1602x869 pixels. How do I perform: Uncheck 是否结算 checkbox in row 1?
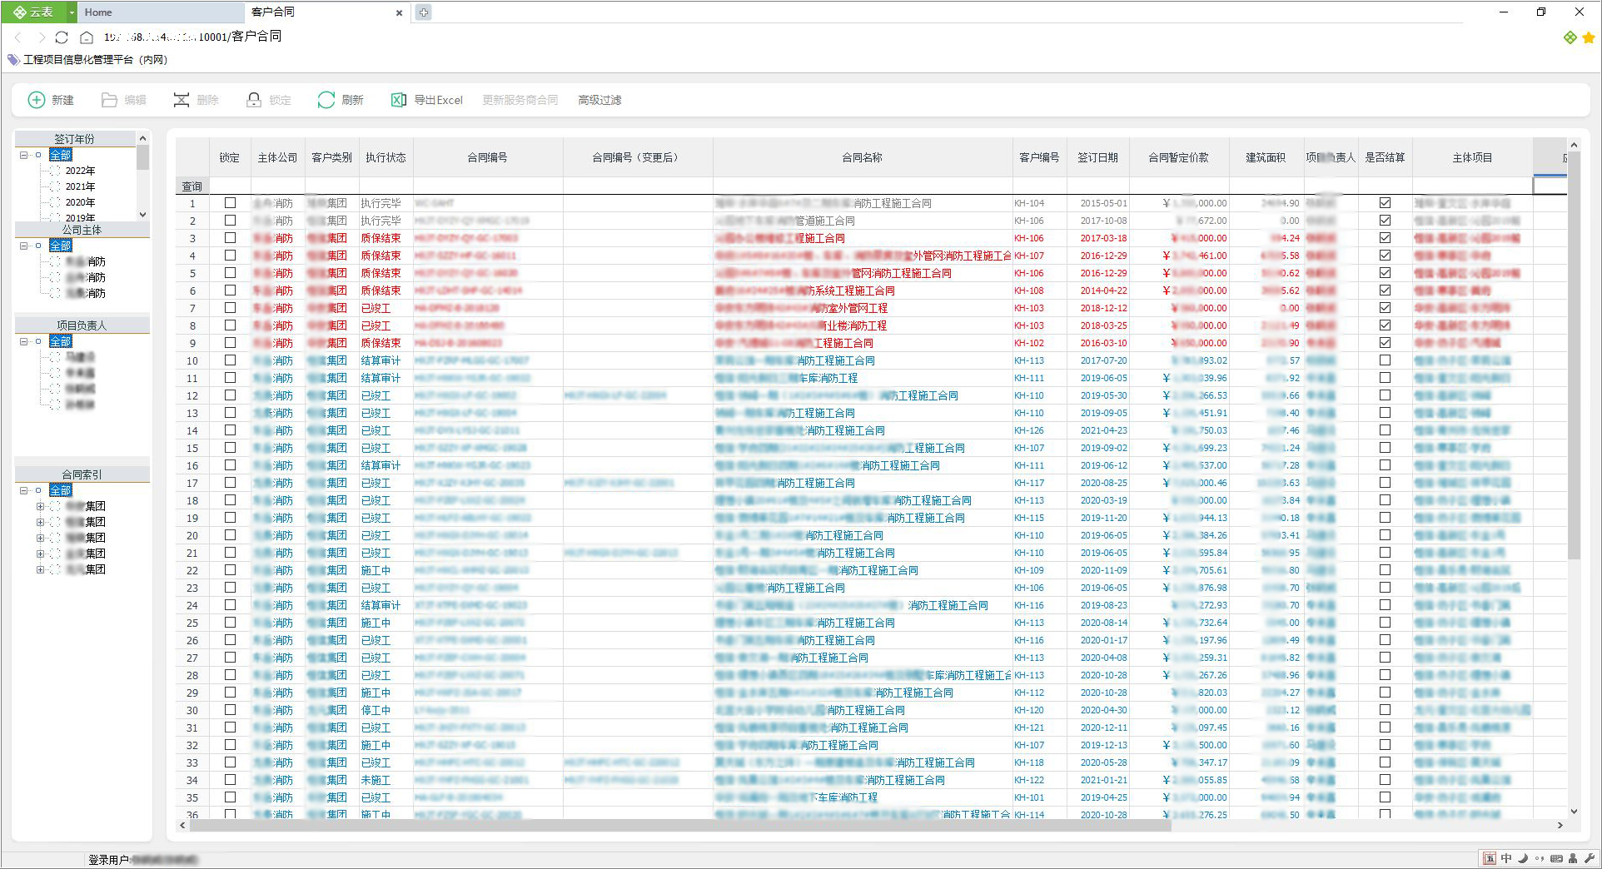pyautogui.click(x=1385, y=202)
